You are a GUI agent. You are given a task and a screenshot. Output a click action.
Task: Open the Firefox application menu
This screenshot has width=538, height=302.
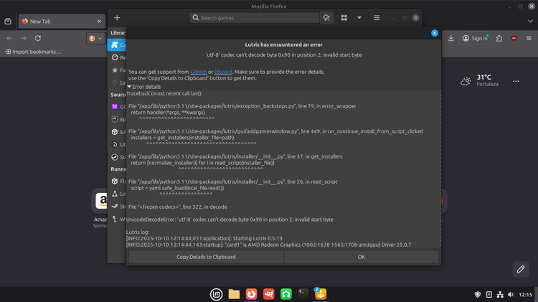click(x=529, y=38)
